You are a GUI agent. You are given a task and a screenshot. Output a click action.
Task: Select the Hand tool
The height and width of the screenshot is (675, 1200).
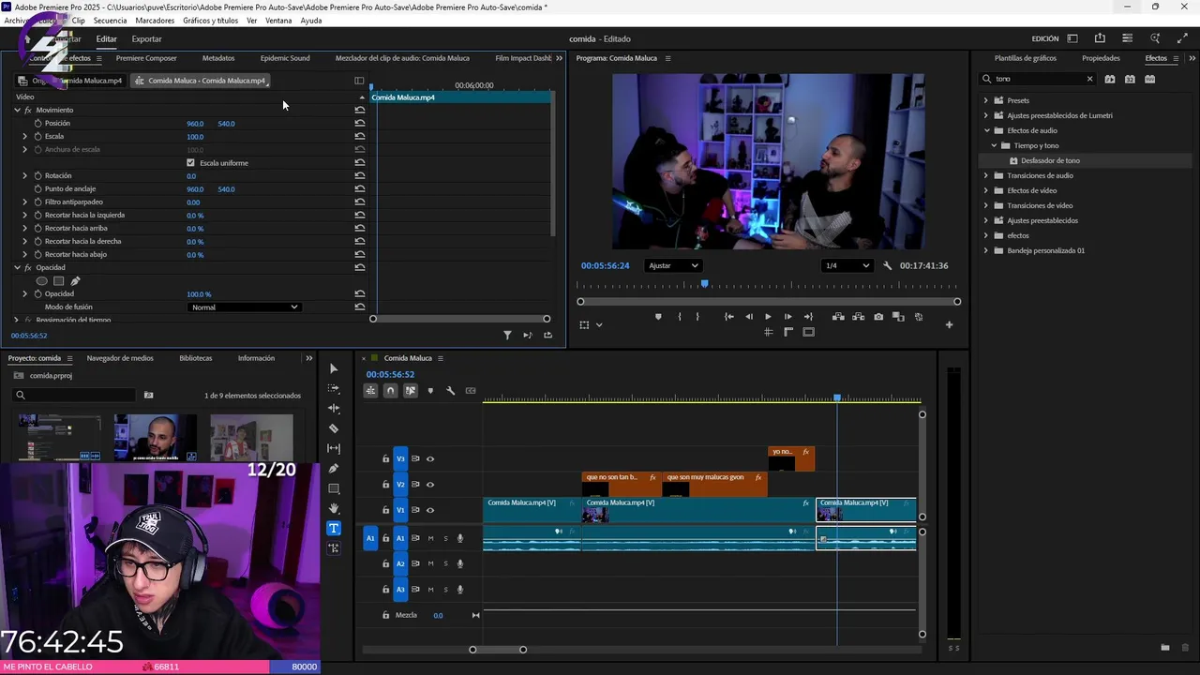coord(334,508)
